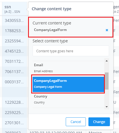
Task: Choose the Country content type
Action: pyautogui.click(x=68, y=99)
